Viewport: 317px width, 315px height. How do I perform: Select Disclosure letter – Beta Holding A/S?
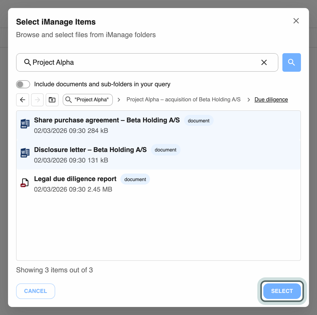click(x=158, y=155)
